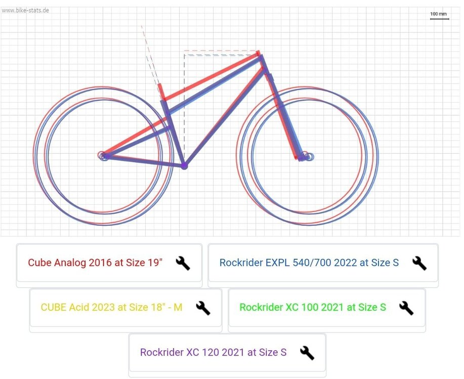
Task: Open the www.bike-stats.de watermark link
Action: (25, 10)
